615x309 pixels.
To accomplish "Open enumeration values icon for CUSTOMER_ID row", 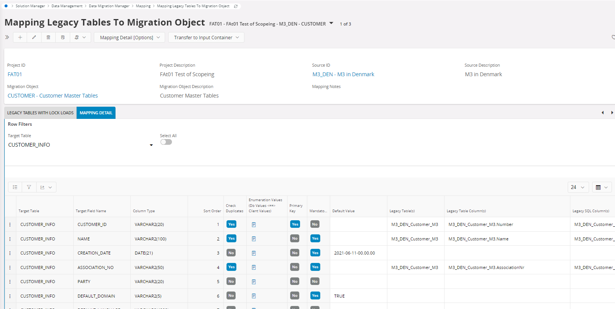I will click(x=254, y=224).
